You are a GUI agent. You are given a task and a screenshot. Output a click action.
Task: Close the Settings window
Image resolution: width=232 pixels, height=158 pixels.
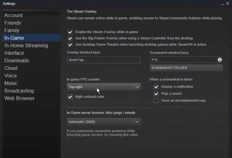228,3
